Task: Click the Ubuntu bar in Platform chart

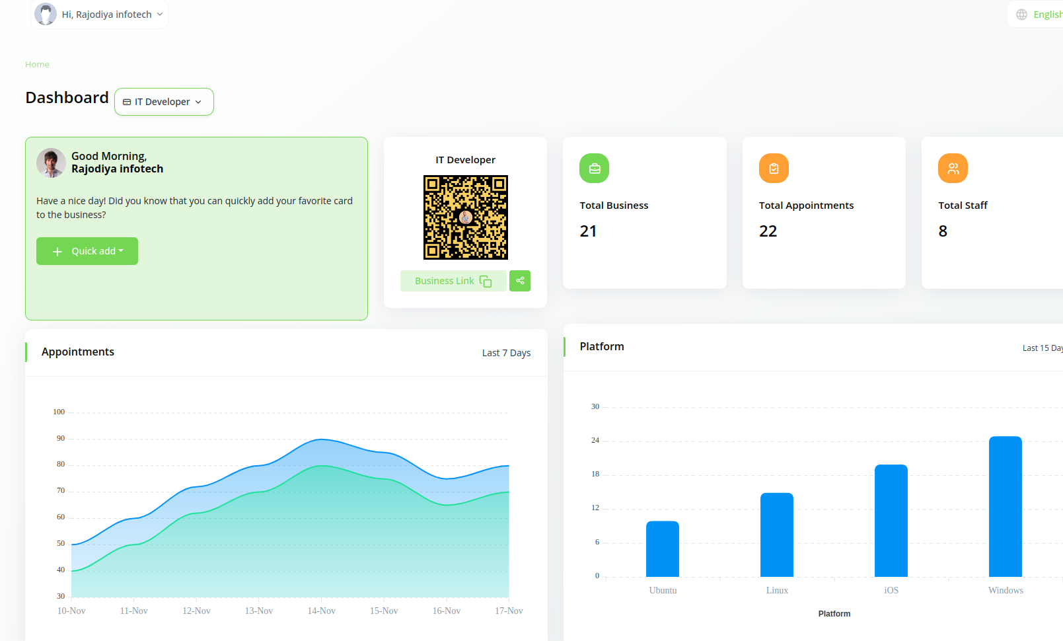Action: [662, 549]
